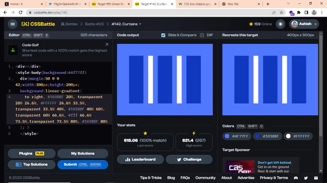View Top Solutions
Viewport: 327px width, 183px height.
point(32,164)
